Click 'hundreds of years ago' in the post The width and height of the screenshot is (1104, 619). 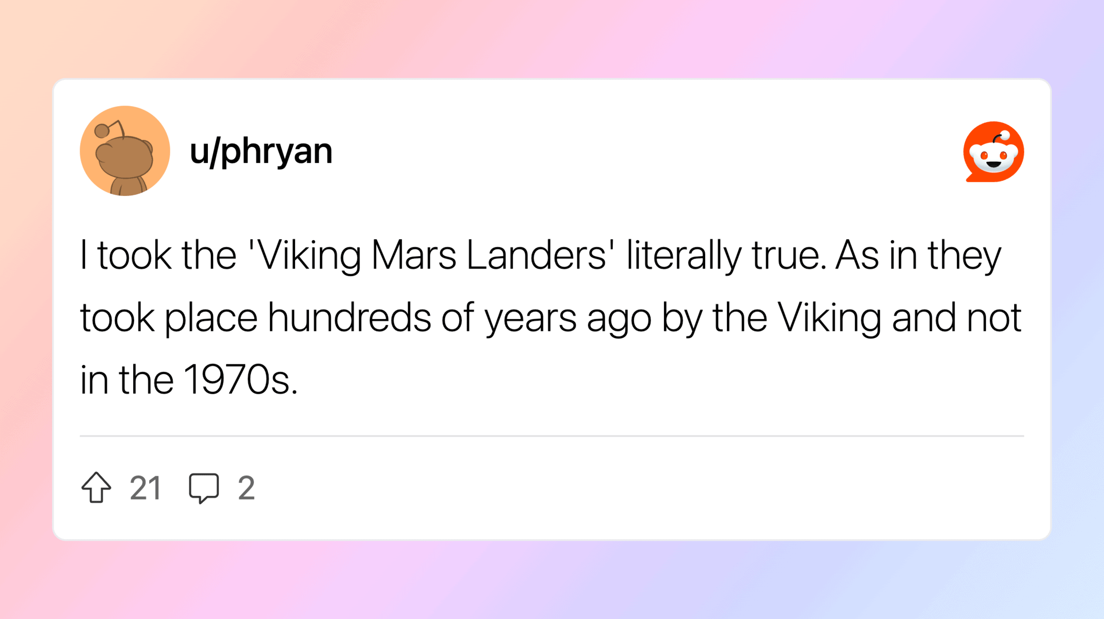pos(459,317)
